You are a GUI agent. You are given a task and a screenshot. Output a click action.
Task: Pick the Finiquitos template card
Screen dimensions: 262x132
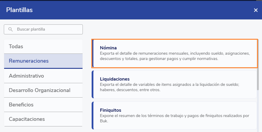175,116
